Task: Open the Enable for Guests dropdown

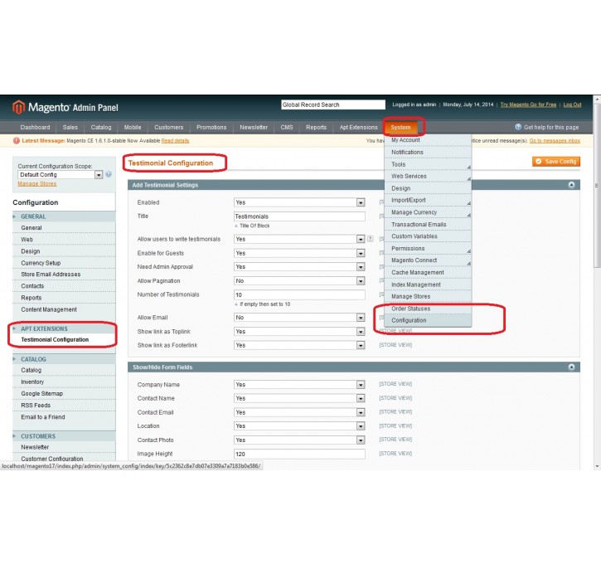Action: point(299,253)
